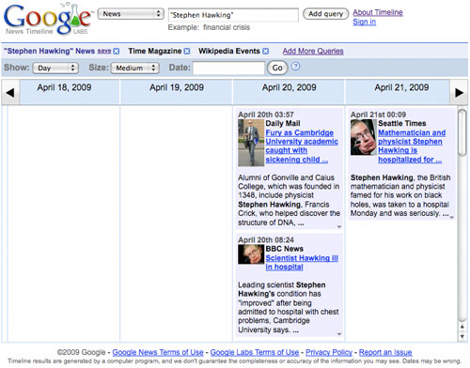
Task: Expand the Seattle Times article snippet
Action: pos(451,217)
